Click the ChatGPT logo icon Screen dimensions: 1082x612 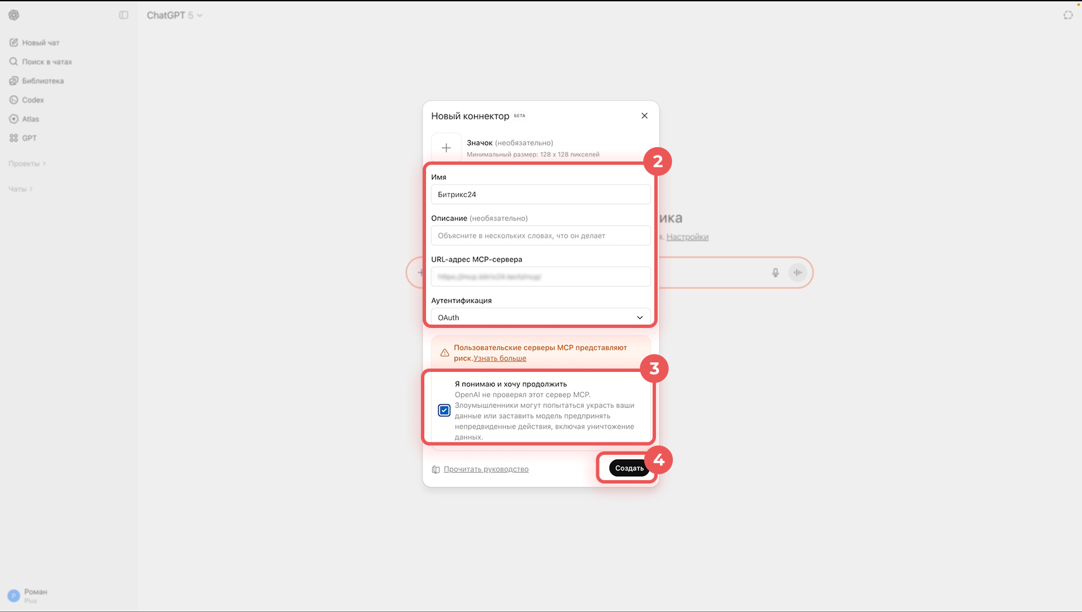(14, 15)
